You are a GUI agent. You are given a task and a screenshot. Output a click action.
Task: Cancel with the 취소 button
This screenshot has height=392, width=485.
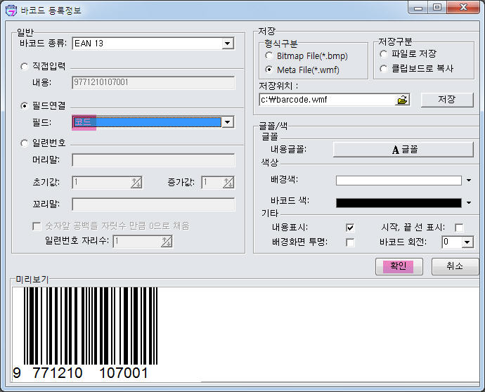(455, 266)
